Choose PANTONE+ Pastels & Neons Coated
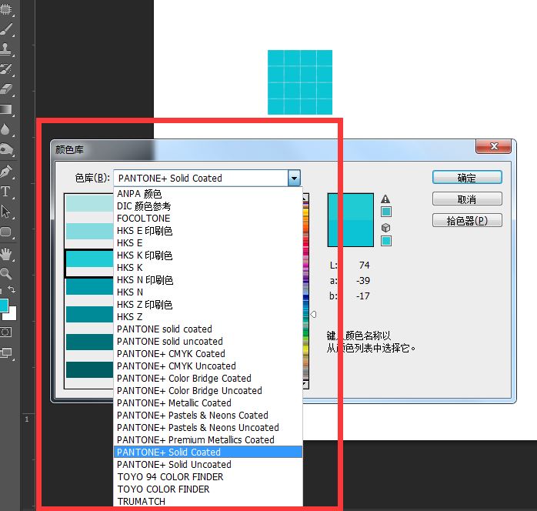537x511 pixels. 208,416
